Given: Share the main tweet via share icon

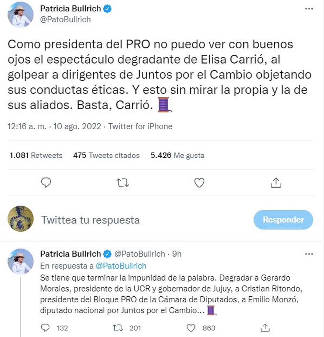Looking at the screenshot, I should pos(276,183).
